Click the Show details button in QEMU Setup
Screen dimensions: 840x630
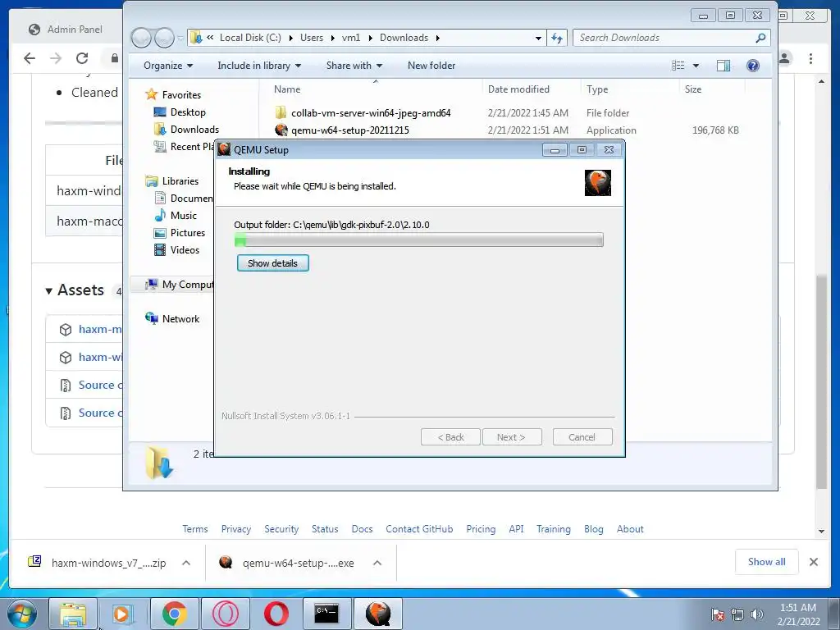[272, 263]
